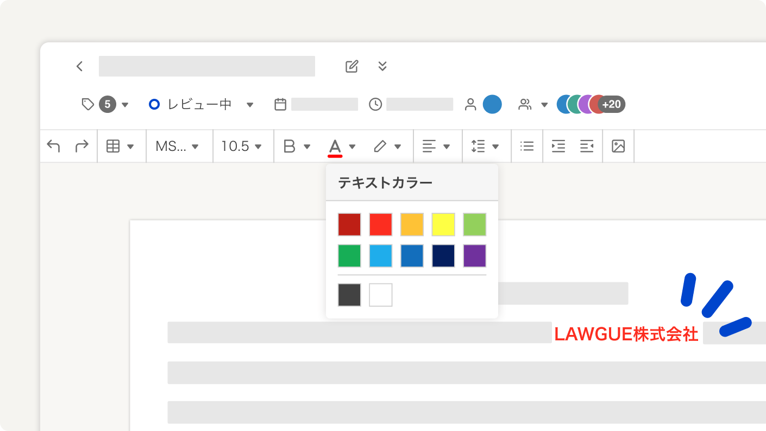Open the font size 10.5 dropdown

click(242, 146)
